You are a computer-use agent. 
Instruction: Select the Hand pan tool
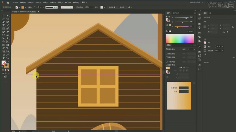click(3, 57)
